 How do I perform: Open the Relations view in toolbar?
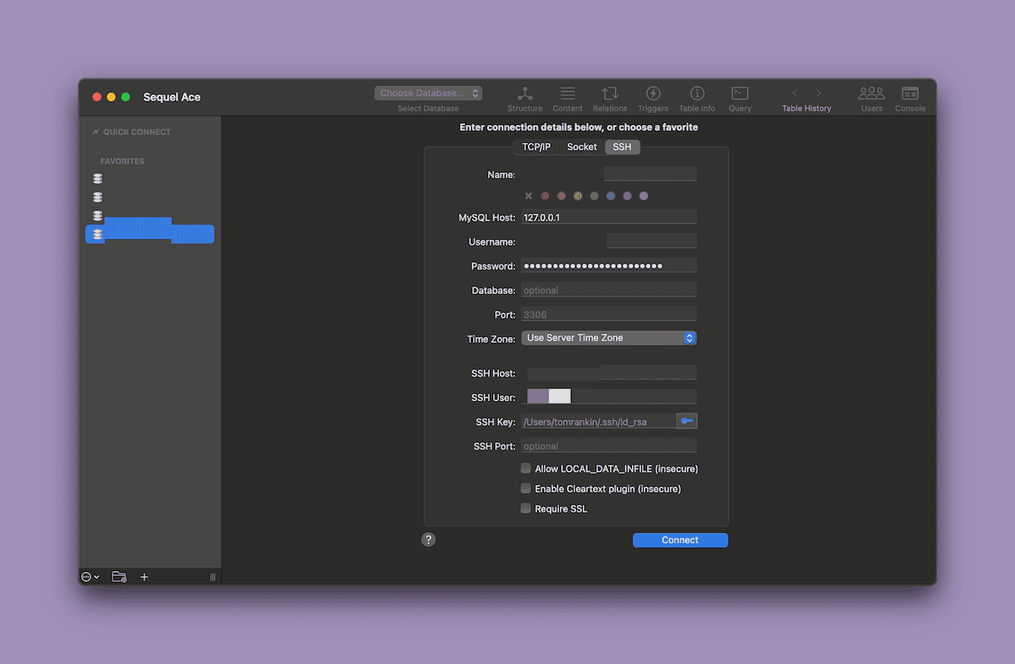(610, 99)
